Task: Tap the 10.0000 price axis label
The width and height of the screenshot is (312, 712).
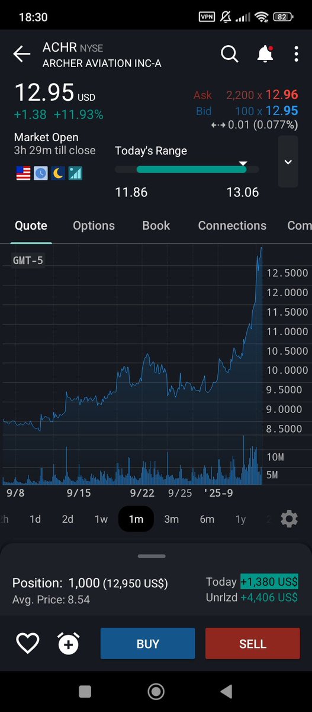Action: (287, 370)
